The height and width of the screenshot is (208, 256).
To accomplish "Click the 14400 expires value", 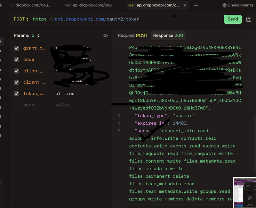I will tap(180, 123).
